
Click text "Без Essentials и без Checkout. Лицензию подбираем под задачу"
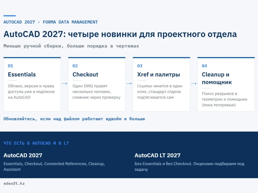pyautogui.click(x=189, y=166)
